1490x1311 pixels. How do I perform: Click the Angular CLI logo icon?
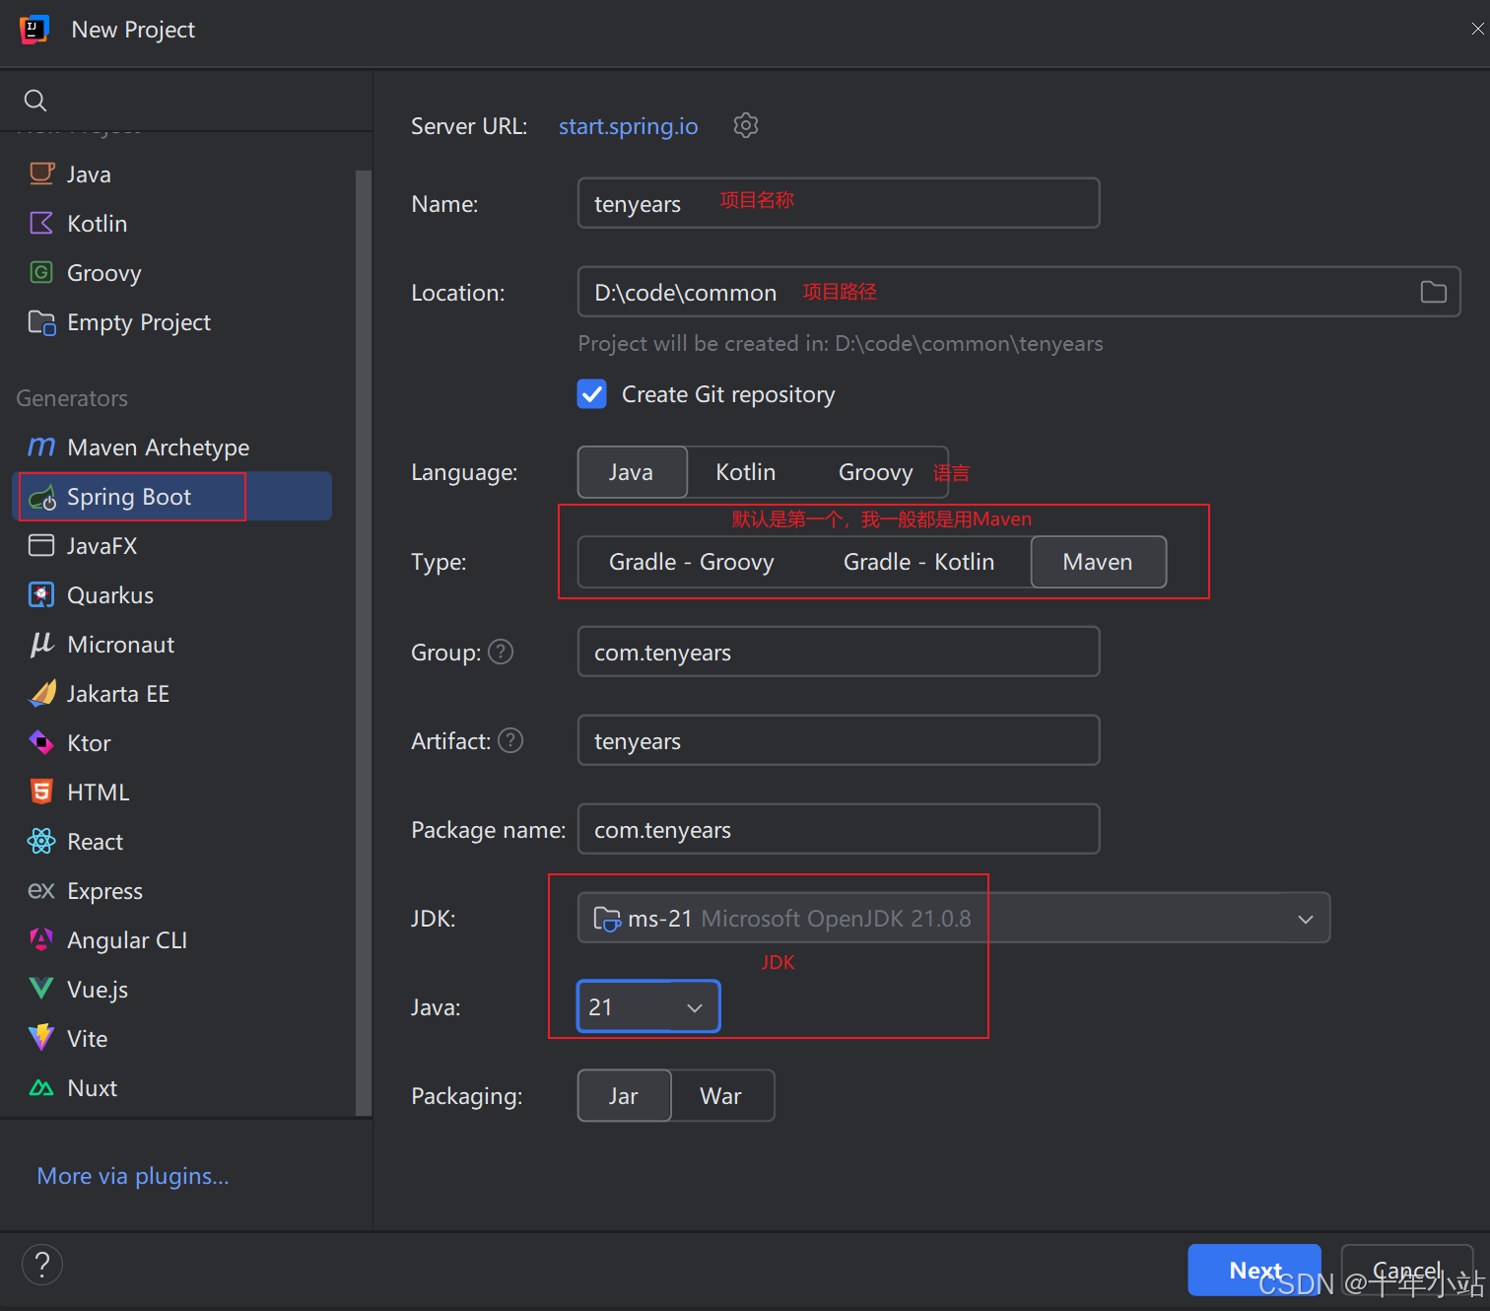(x=41, y=939)
